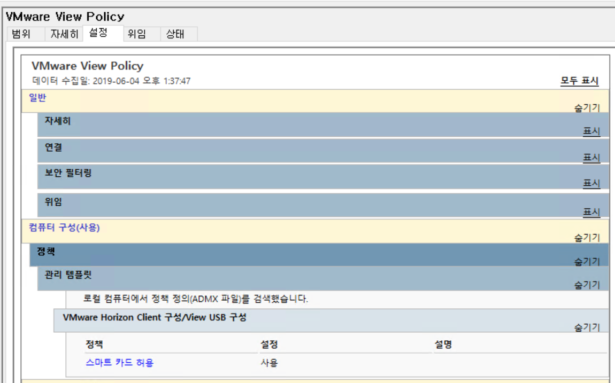
Task: Click the VMware Horizon Client 구성/View USB 구성 title
Action: coord(155,317)
